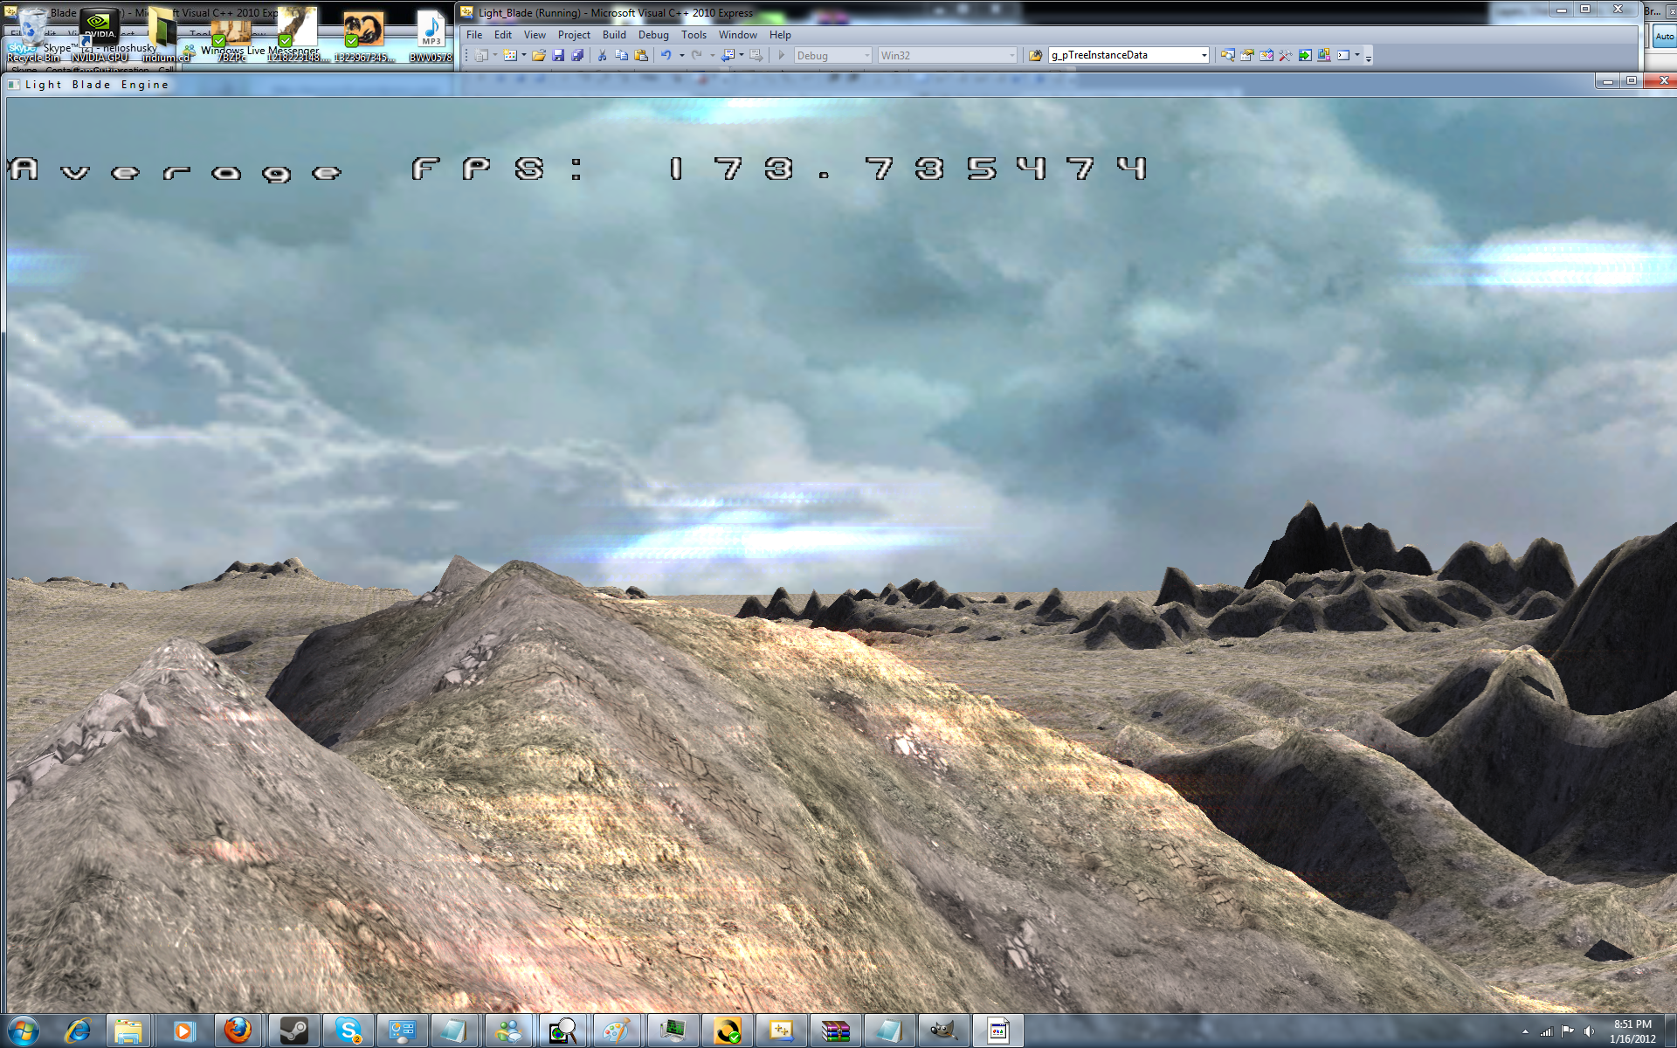Click the Undo arrow icon

[666, 55]
